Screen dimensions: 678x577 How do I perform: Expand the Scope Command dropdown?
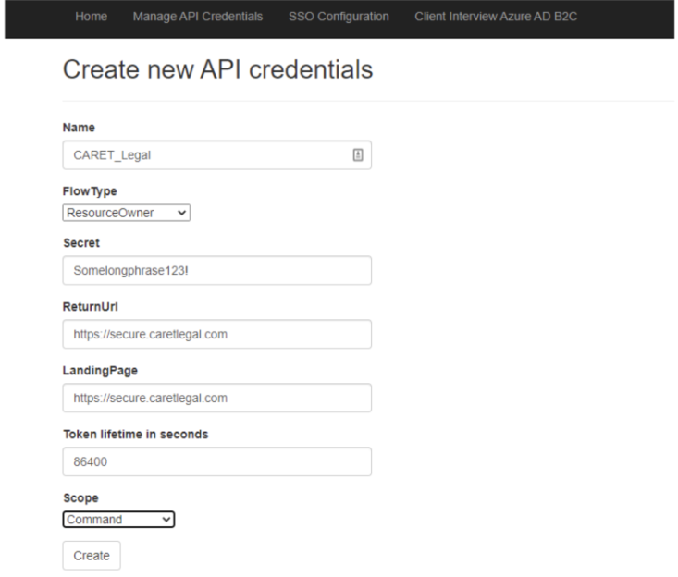click(x=118, y=519)
